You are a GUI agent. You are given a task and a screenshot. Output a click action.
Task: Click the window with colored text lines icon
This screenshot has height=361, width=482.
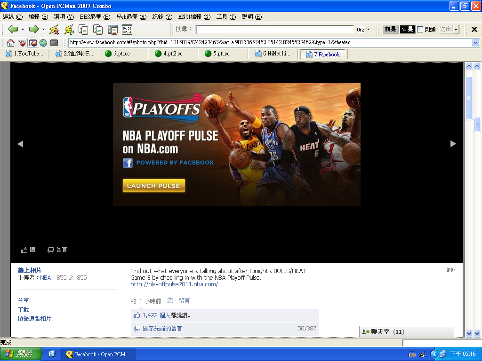tap(112, 30)
